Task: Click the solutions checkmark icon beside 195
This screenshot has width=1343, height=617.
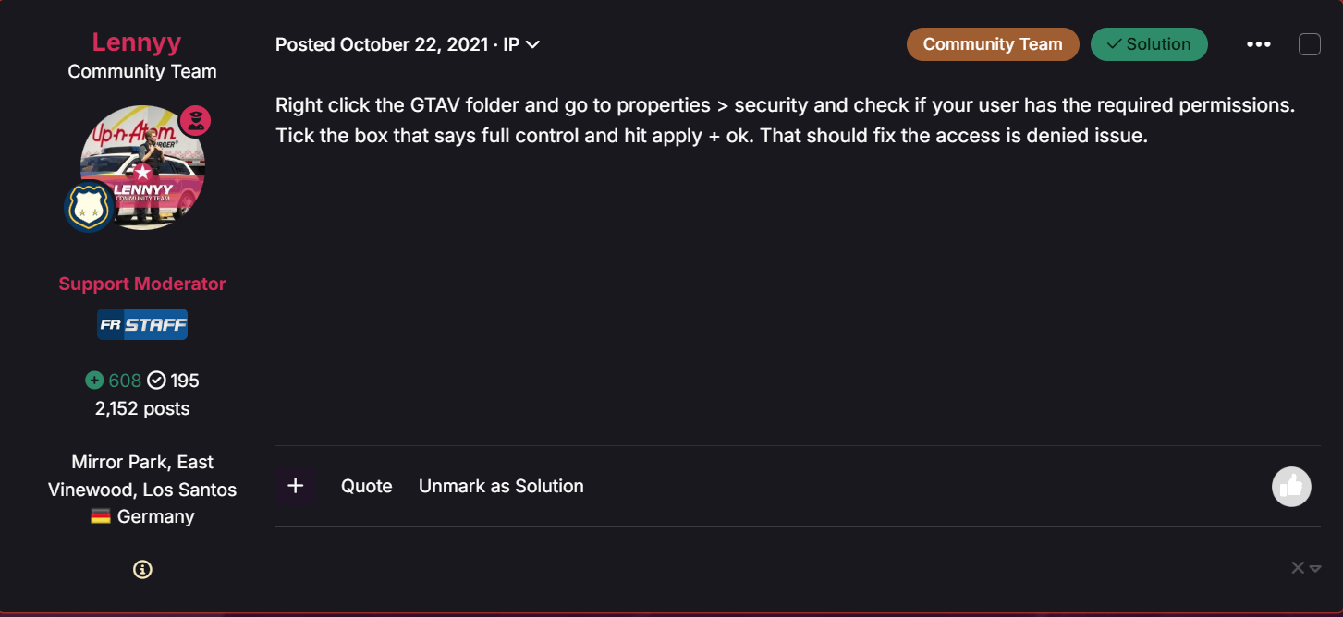Action: pyautogui.click(x=157, y=381)
